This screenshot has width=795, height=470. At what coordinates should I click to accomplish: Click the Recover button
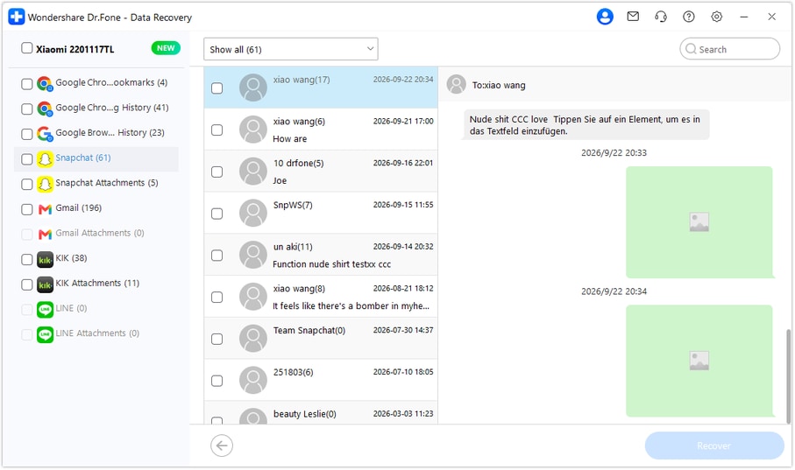714,445
